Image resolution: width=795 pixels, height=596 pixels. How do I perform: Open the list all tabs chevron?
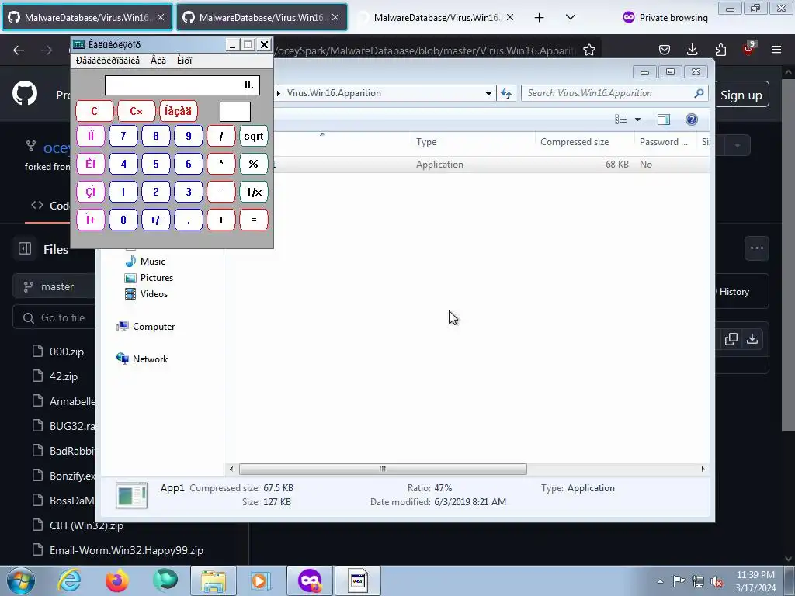point(571,17)
